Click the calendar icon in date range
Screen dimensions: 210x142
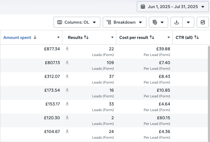pos(143,7)
